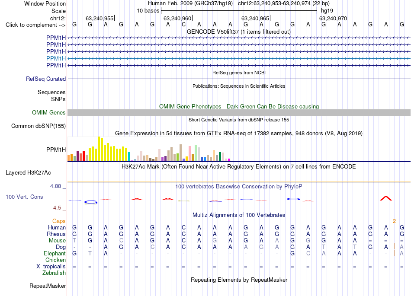Click the cyan GTEx expression bar
Viewport: 411px width, 296px height.
coord(129,156)
